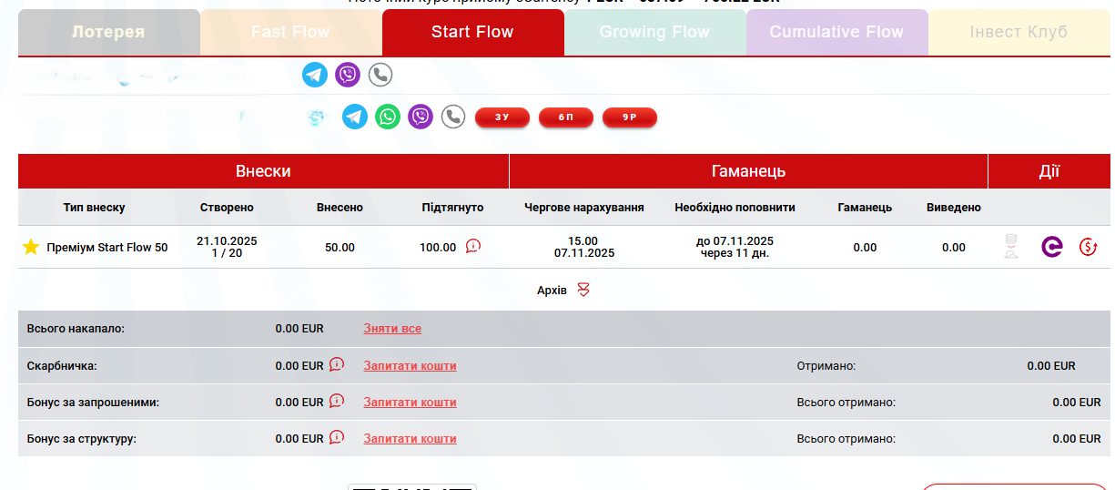Click the Viber icon in the upper contact row

[348, 75]
